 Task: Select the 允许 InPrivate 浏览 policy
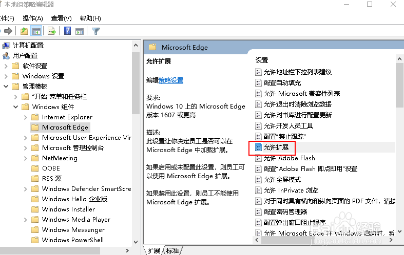(291, 190)
